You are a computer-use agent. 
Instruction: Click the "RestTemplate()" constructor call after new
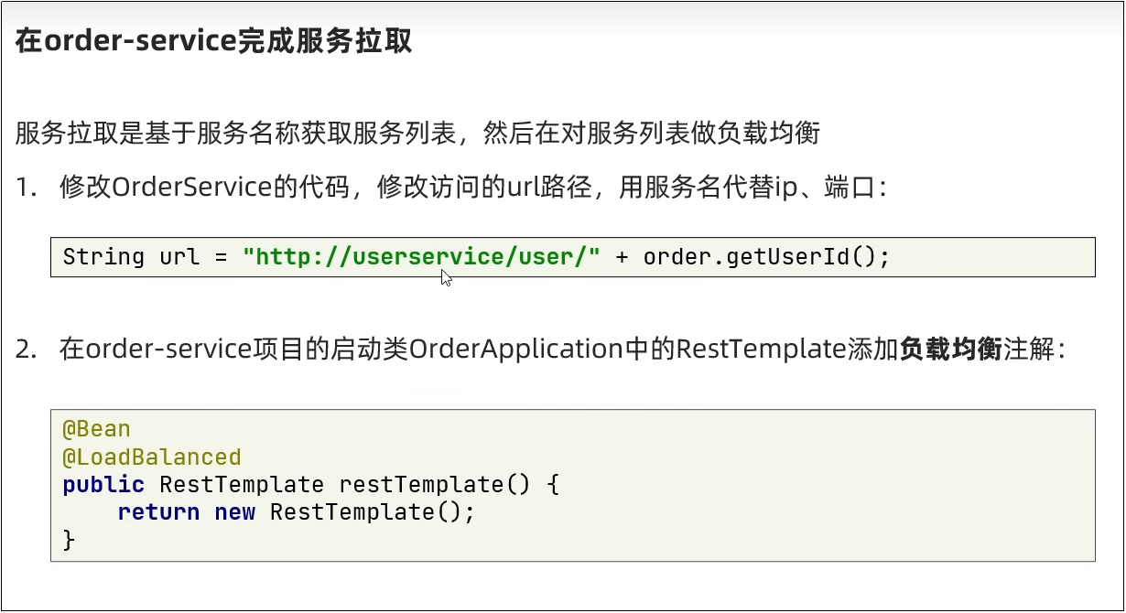tap(373, 511)
